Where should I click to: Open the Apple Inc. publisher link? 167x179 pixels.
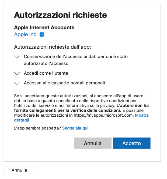26,34
